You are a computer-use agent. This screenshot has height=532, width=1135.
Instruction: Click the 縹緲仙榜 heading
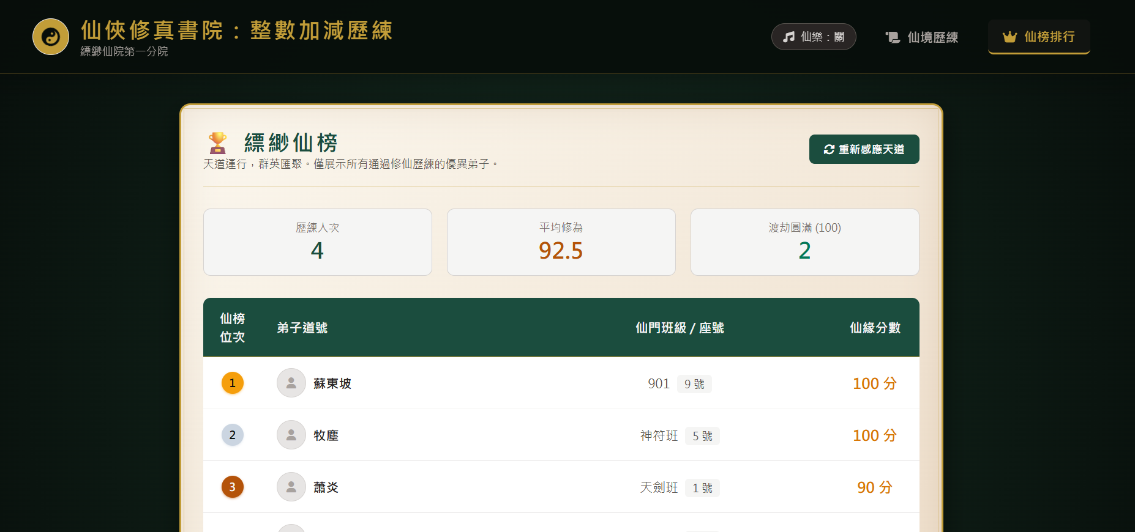pos(291,143)
